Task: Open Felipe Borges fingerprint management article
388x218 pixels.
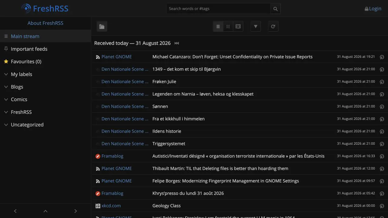Action: coord(226,181)
